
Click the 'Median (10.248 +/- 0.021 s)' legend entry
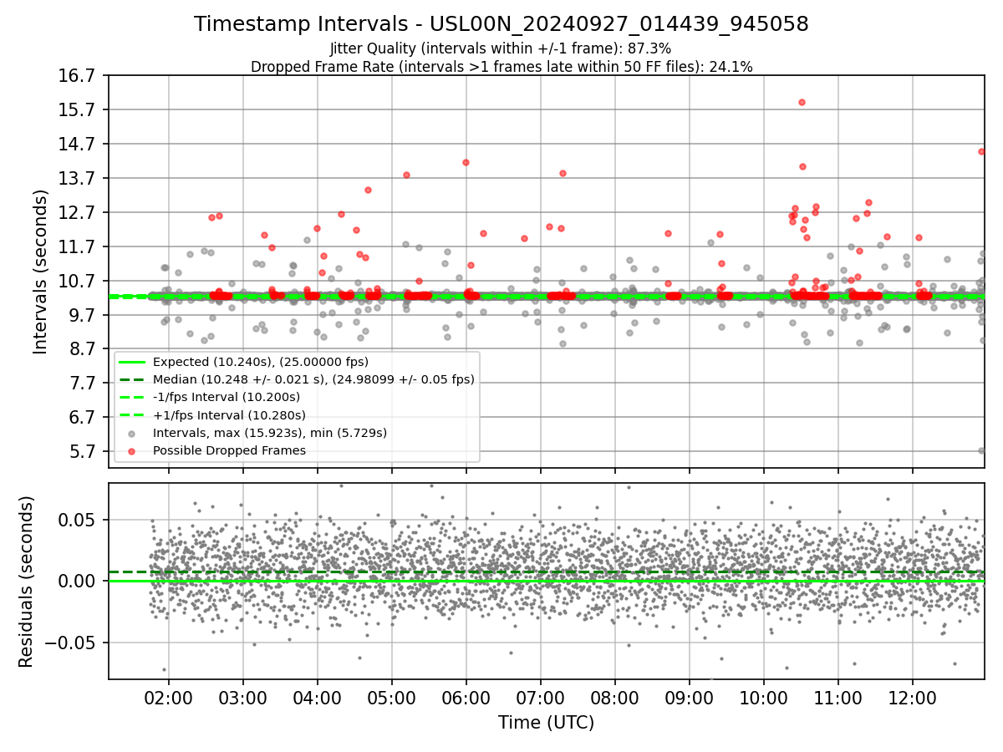(x=313, y=379)
